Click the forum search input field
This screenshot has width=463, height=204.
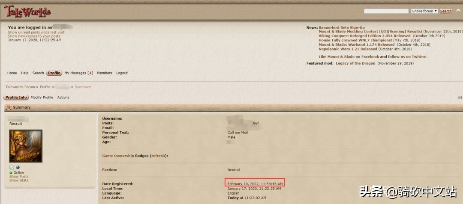[x=386, y=11]
